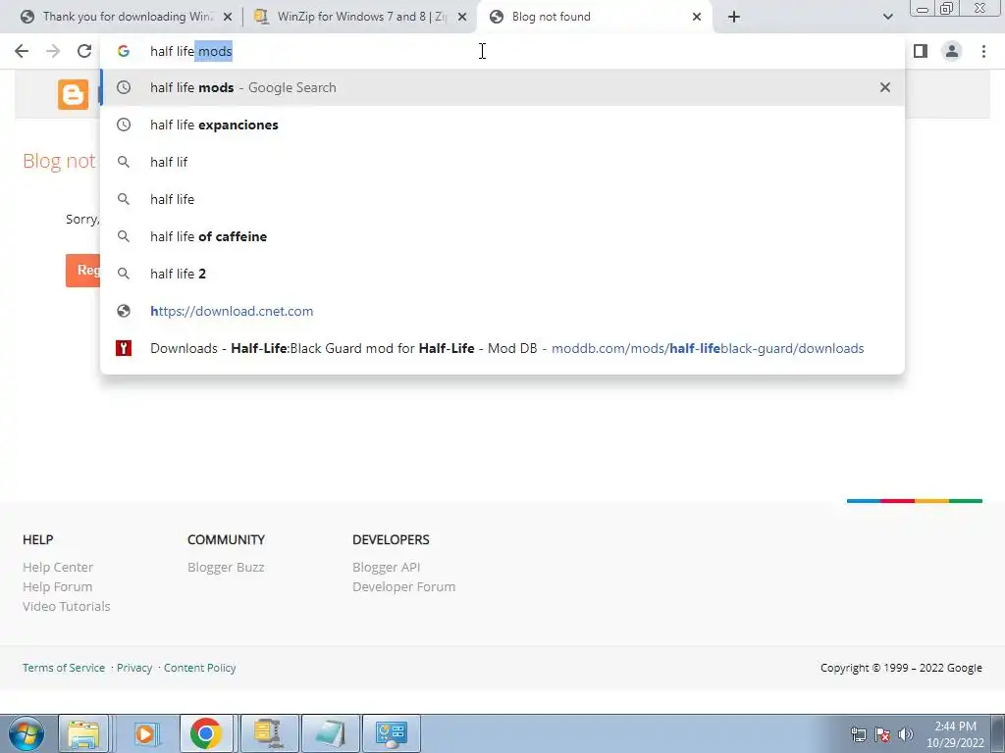Pick the 'half lif' suggestion
Viewport: 1005px width, 753px height.
click(x=502, y=162)
